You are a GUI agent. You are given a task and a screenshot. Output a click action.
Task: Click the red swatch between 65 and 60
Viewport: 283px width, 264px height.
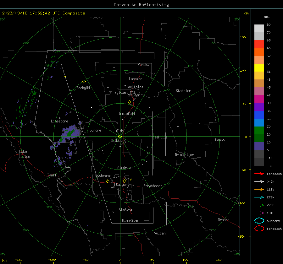point(259,44)
